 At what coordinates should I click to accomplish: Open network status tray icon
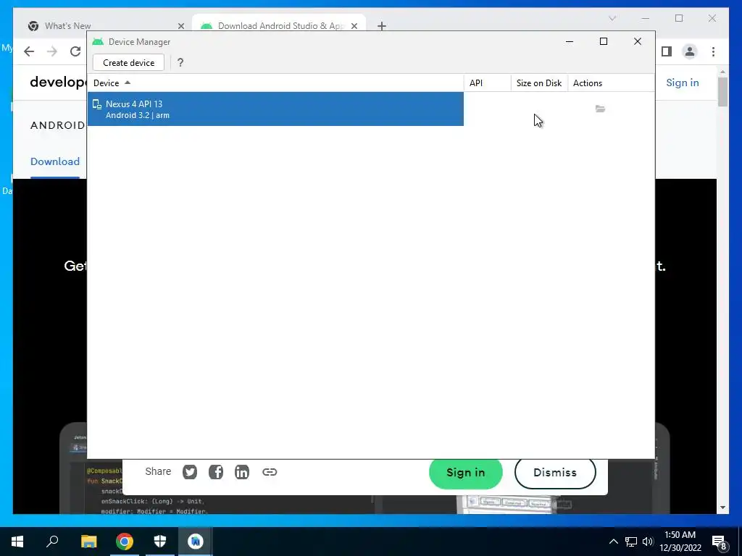tap(631, 542)
